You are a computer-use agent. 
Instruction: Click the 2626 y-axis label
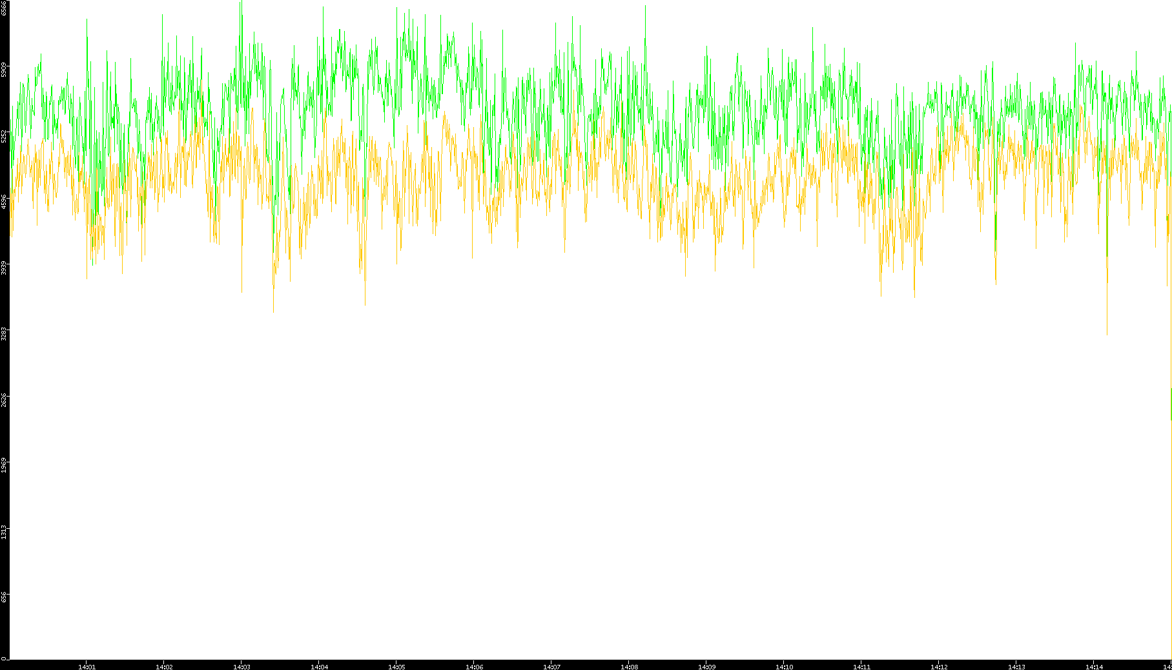coord(5,400)
